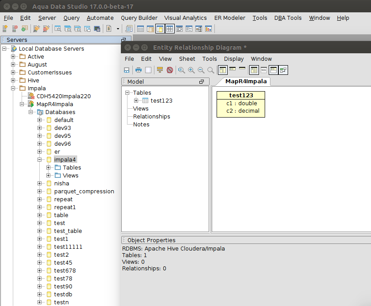Select Relationships in the Model tree
This screenshot has height=306, width=371.
click(x=151, y=116)
